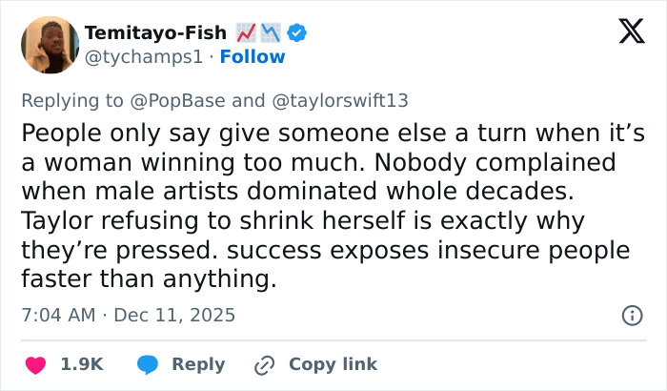Click the 1.9K likes count

(82, 364)
